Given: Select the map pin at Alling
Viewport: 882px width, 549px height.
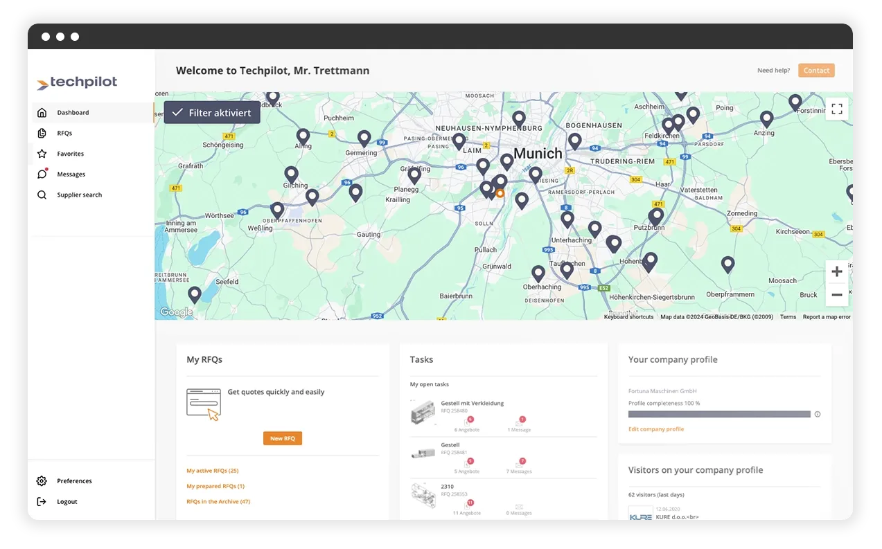Looking at the screenshot, I should click(x=303, y=136).
